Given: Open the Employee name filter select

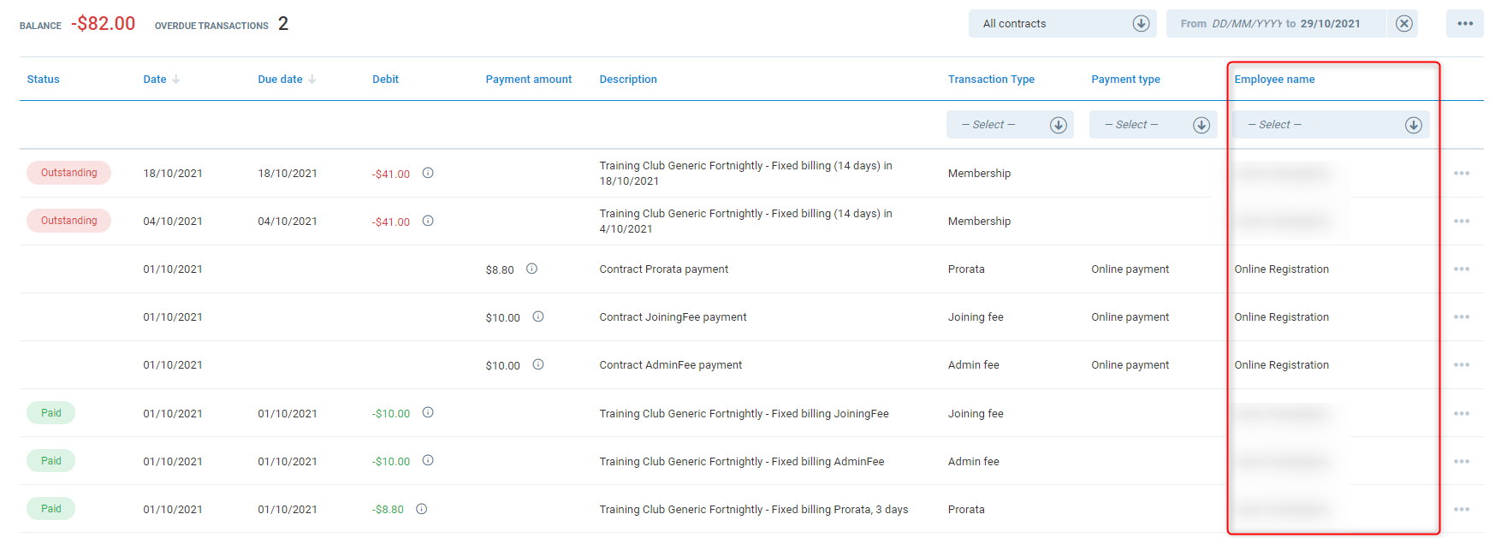Looking at the screenshot, I should (x=1330, y=125).
